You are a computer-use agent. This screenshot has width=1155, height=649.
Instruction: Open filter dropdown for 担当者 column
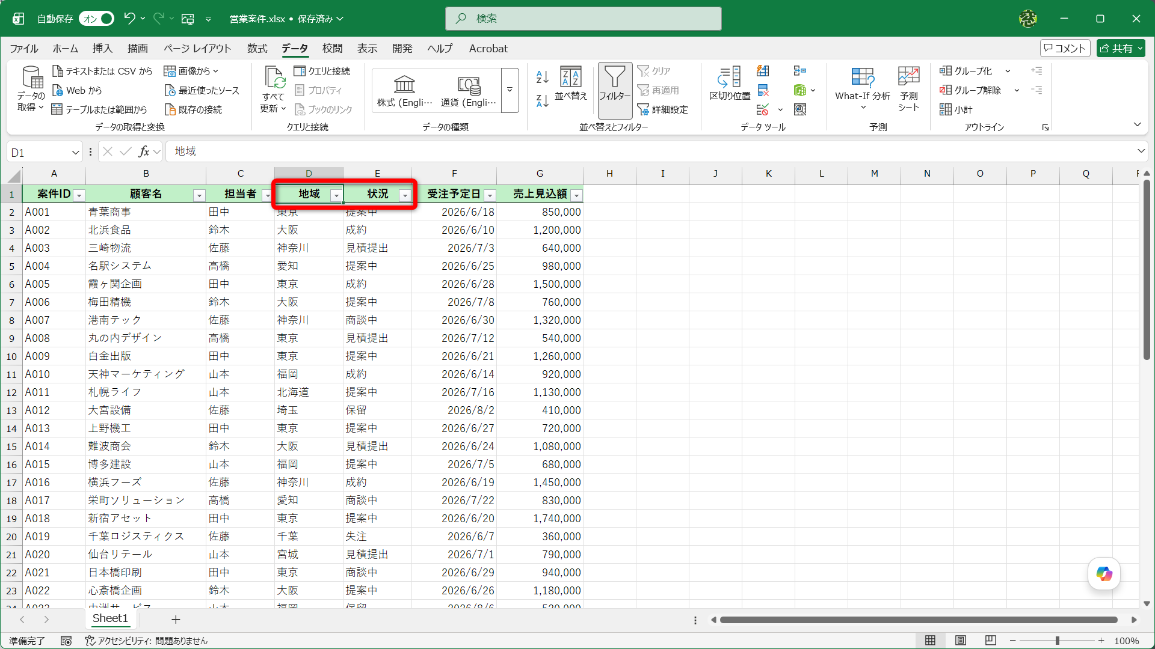coord(268,195)
